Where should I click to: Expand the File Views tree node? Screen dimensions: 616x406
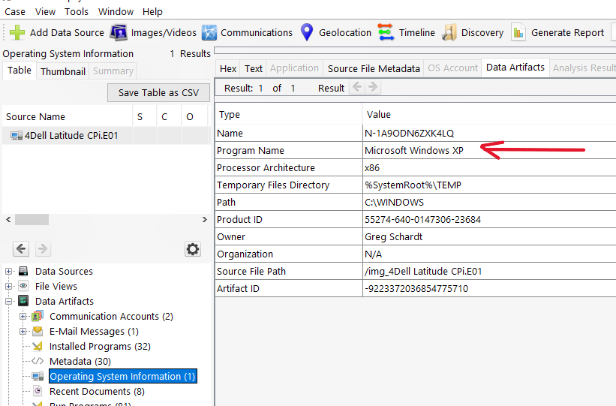(x=9, y=287)
